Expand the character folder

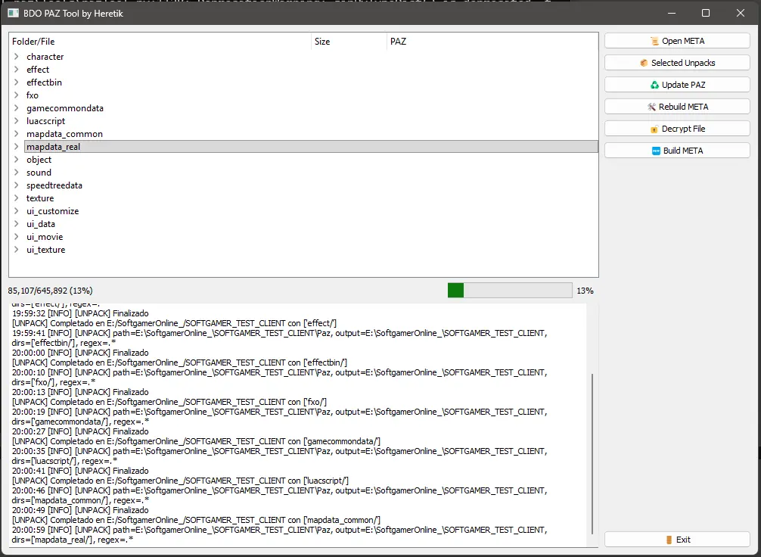click(16, 56)
